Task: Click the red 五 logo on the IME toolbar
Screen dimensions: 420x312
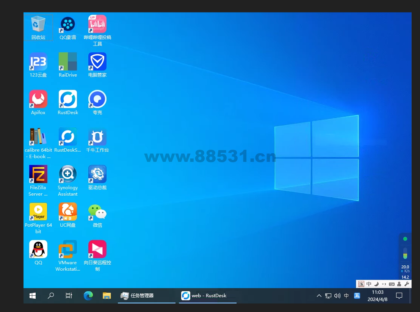Action: 361,284
